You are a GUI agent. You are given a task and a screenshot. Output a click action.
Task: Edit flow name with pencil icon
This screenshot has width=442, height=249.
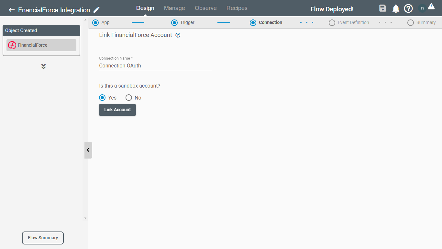pos(96,10)
